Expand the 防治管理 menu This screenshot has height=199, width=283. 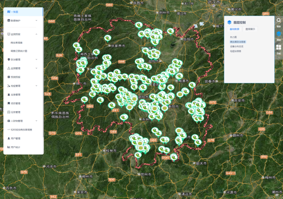click(x=21, y=59)
